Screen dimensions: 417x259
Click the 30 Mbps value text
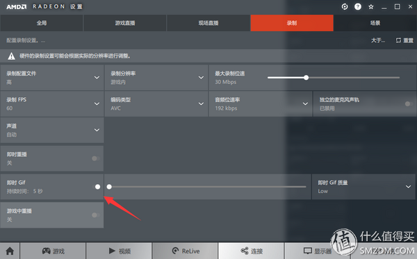[225, 82]
